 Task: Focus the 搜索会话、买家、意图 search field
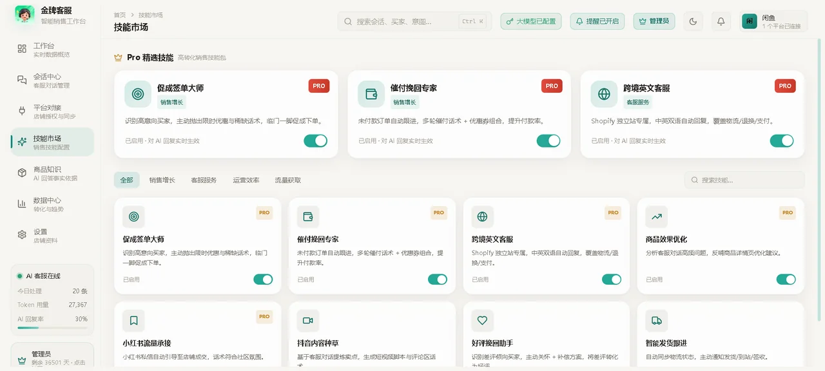(x=414, y=21)
